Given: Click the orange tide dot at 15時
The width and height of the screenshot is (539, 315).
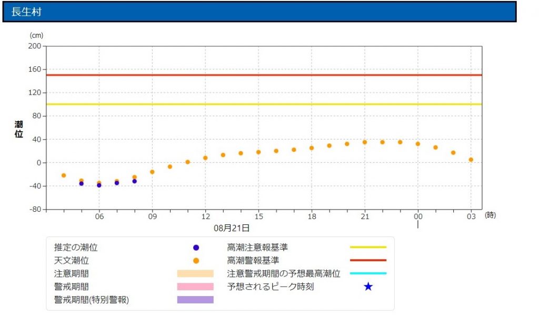Looking at the screenshot, I should click(258, 152).
